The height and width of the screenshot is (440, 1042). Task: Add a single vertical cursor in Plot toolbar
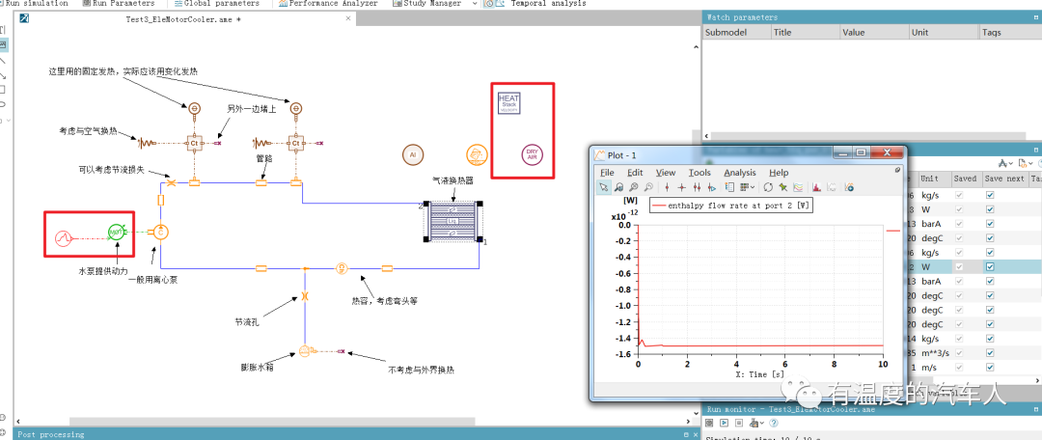pyautogui.click(x=668, y=187)
